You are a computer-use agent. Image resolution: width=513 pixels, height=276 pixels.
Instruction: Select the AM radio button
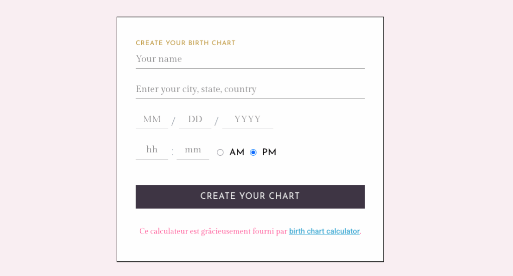click(x=220, y=153)
